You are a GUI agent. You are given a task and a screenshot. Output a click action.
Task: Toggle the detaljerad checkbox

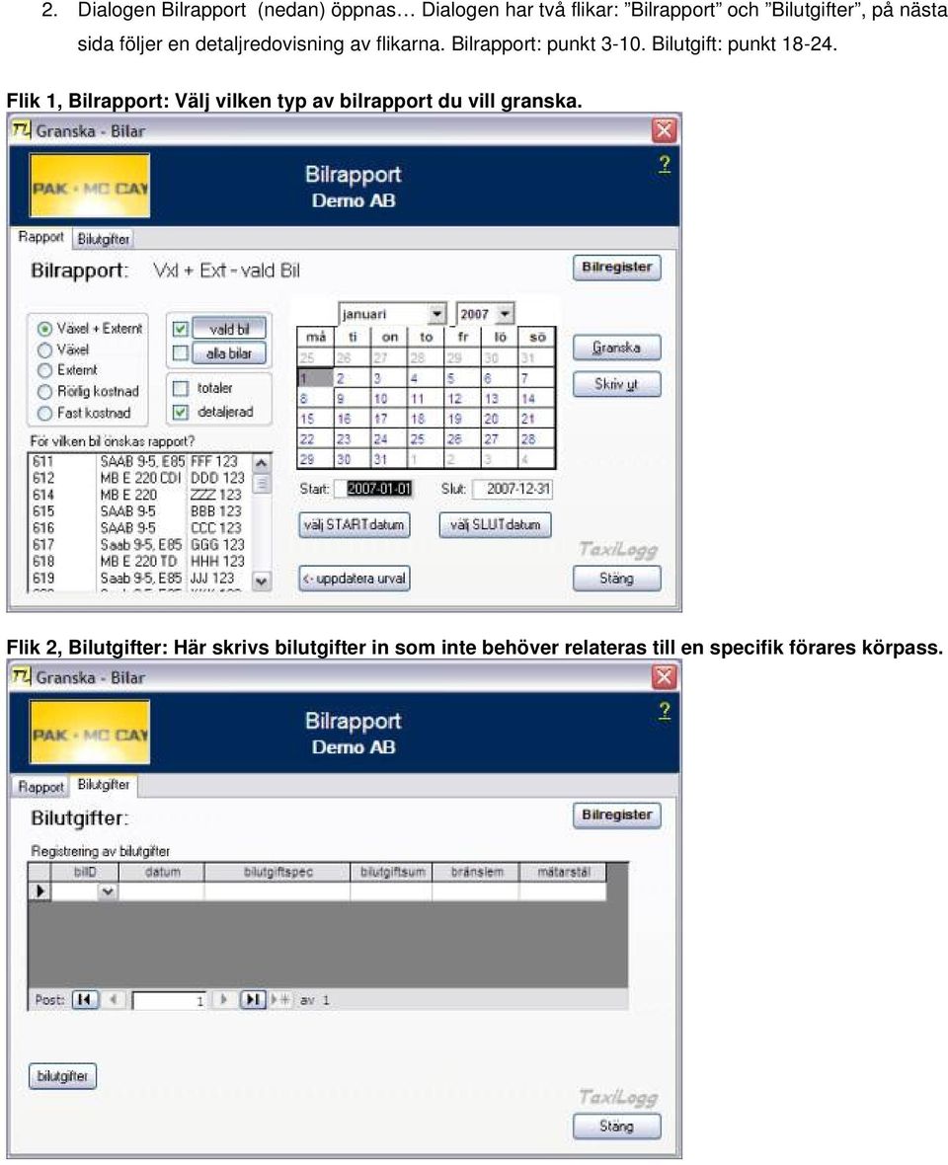pyautogui.click(x=180, y=411)
